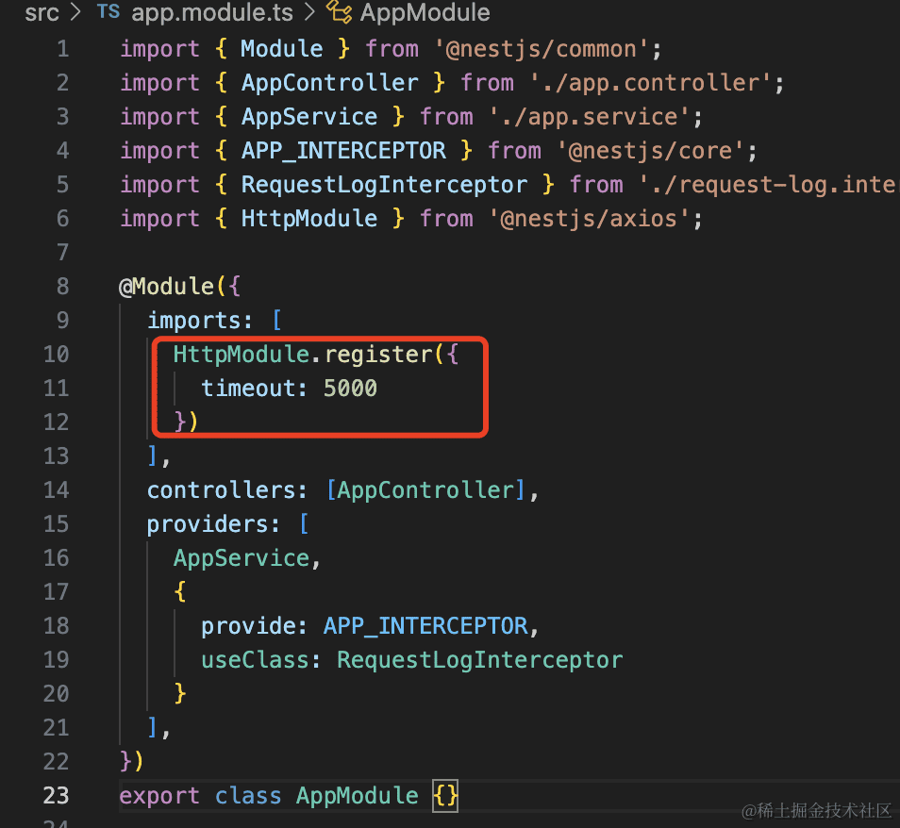
Task: Click the class symbol icon before AppModule
Action: 339,13
